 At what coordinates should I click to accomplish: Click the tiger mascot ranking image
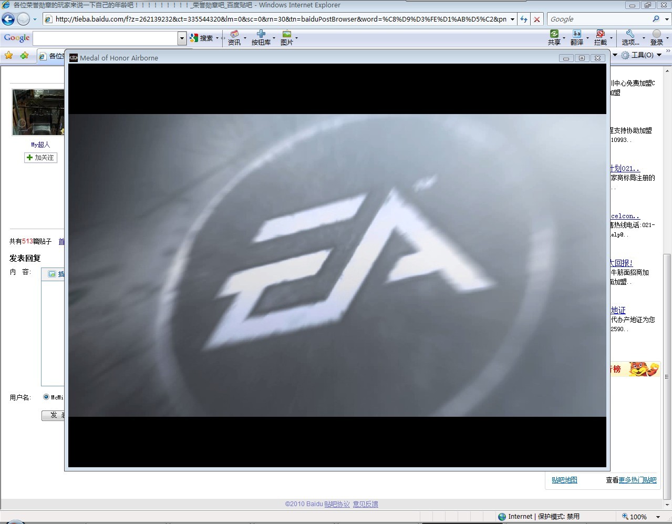click(x=644, y=369)
